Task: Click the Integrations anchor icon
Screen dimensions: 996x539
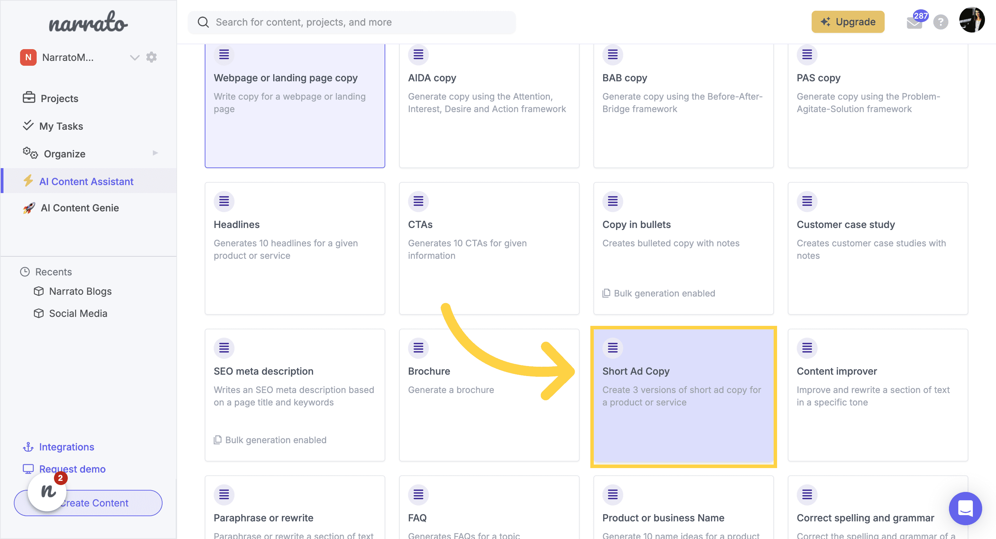Action: pyautogui.click(x=28, y=447)
